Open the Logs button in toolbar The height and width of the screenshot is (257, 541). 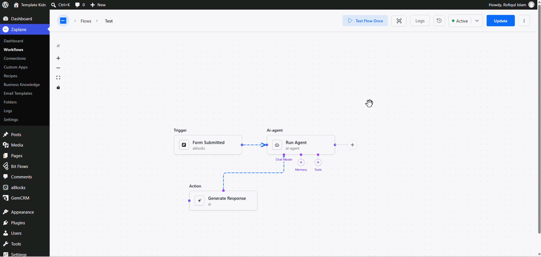(x=420, y=21)
